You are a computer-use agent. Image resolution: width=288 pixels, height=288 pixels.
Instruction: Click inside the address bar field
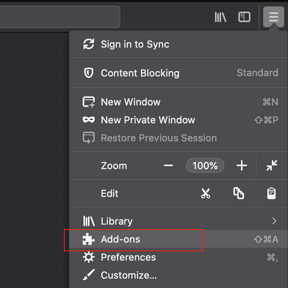click(x=60, y=17)
